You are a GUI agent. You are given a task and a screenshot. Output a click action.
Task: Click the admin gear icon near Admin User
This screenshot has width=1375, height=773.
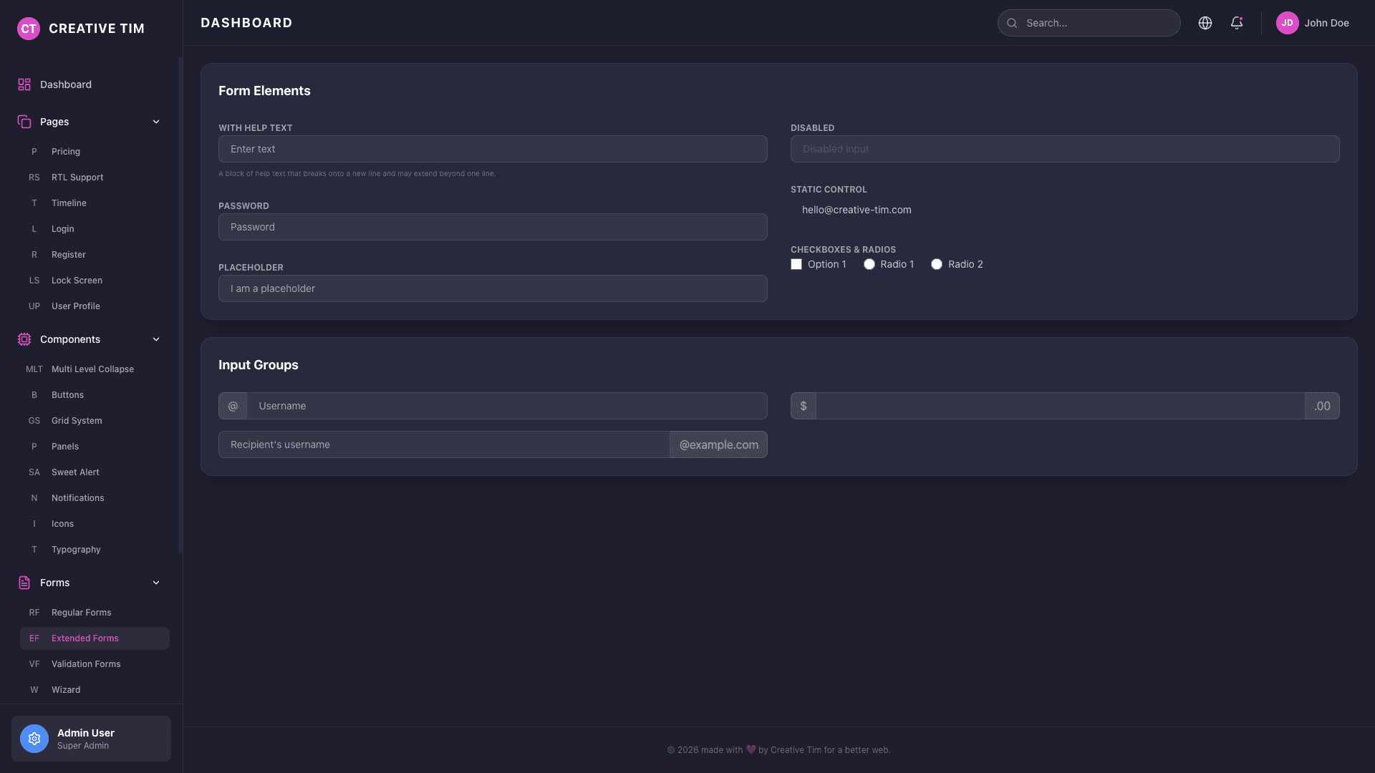click(34, 738)
